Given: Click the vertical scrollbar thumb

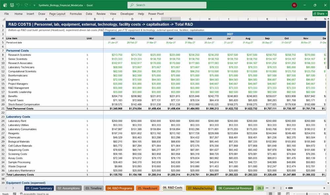Looking at the screenshot, I should pyautogui.click(x=328, y=45).
